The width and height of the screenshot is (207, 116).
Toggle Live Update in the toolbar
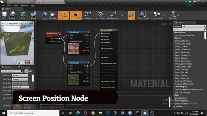point(100,15)
